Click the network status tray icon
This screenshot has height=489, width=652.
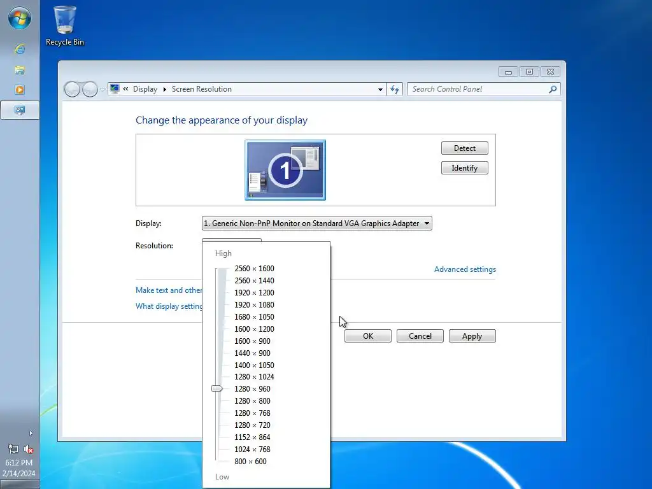pos(13,449)
